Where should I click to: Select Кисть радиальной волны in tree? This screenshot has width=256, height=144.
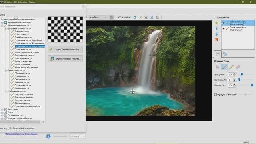(x=27, y=52)
